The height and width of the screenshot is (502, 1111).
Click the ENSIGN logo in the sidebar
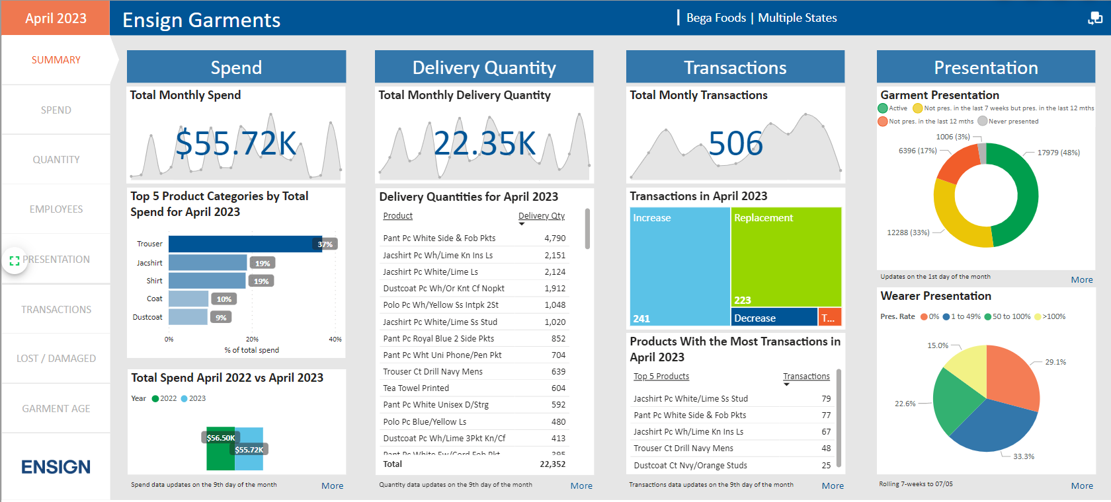pos(56,467)
